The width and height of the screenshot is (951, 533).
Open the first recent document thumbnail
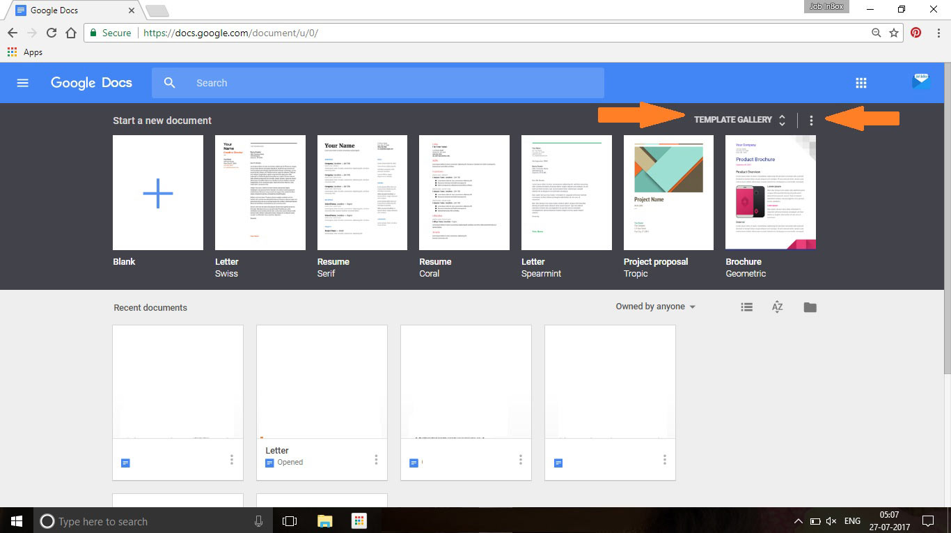pos(178,382)
